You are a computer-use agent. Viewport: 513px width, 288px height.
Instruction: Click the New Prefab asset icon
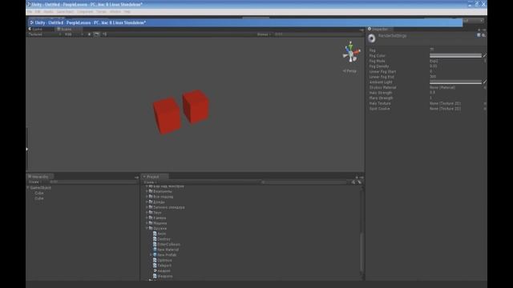click(x=155, y=254)
